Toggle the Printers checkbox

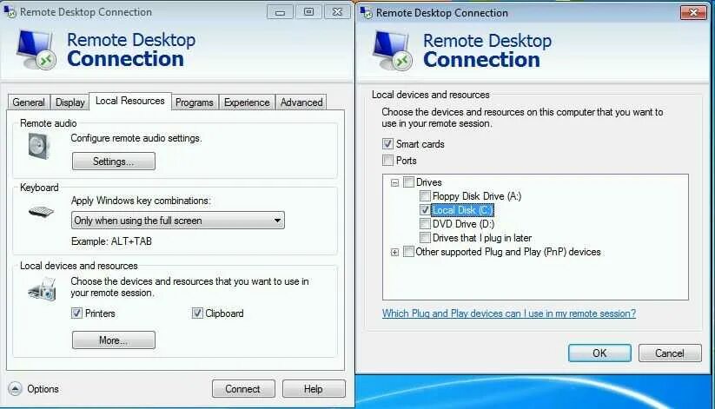click(x=76, y=313)
